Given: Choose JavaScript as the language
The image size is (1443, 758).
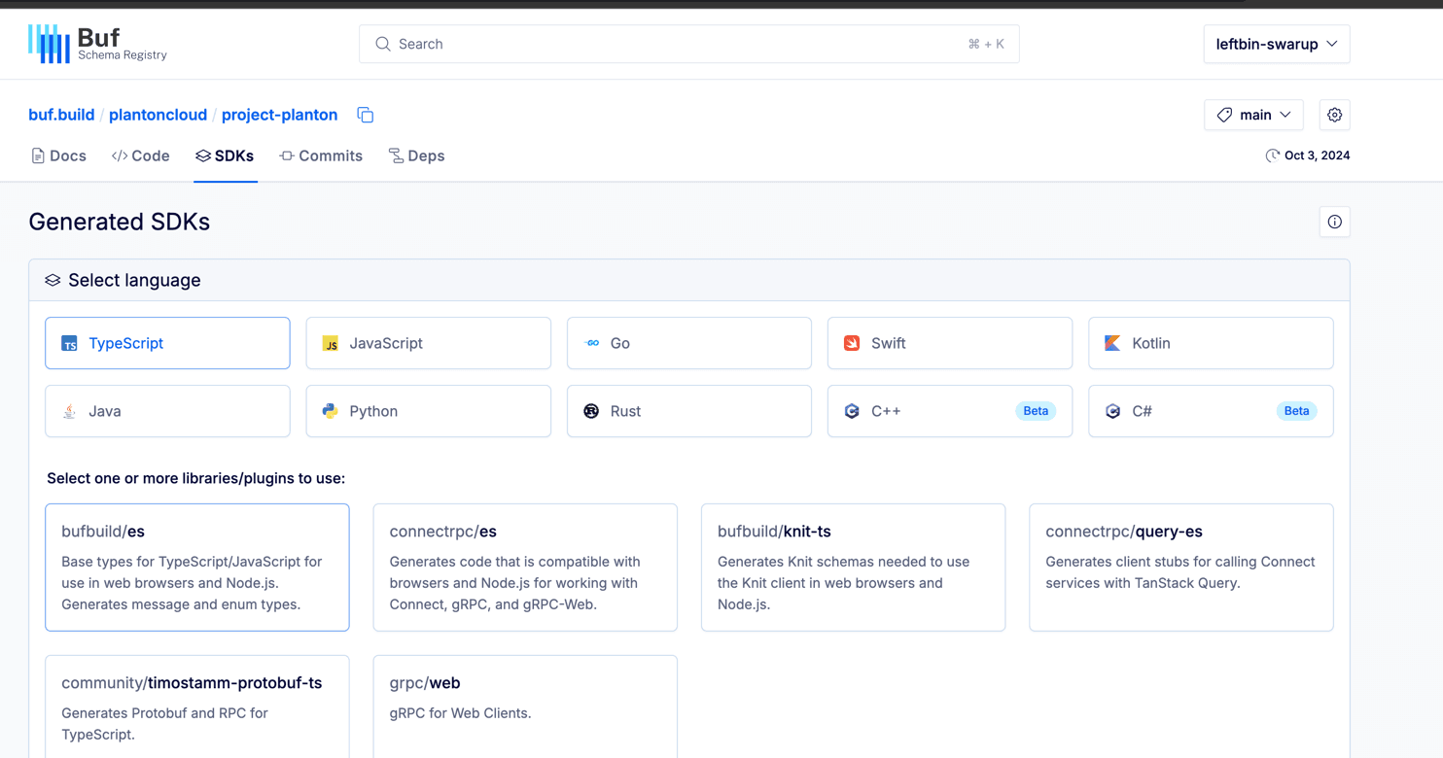Looking at the screenshot, I should click(429, 343).
